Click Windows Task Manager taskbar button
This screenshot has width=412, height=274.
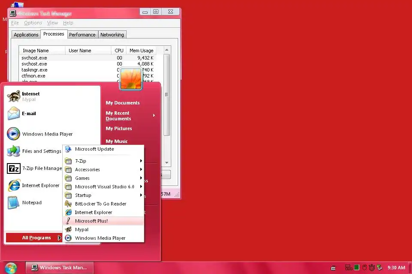pyautogui.click(x=60, y=268)
